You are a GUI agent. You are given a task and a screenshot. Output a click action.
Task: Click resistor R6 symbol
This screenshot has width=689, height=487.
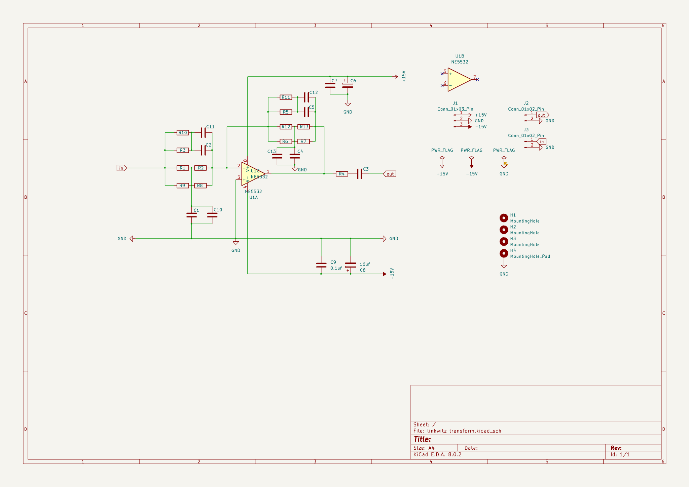(x=286, y=141)
